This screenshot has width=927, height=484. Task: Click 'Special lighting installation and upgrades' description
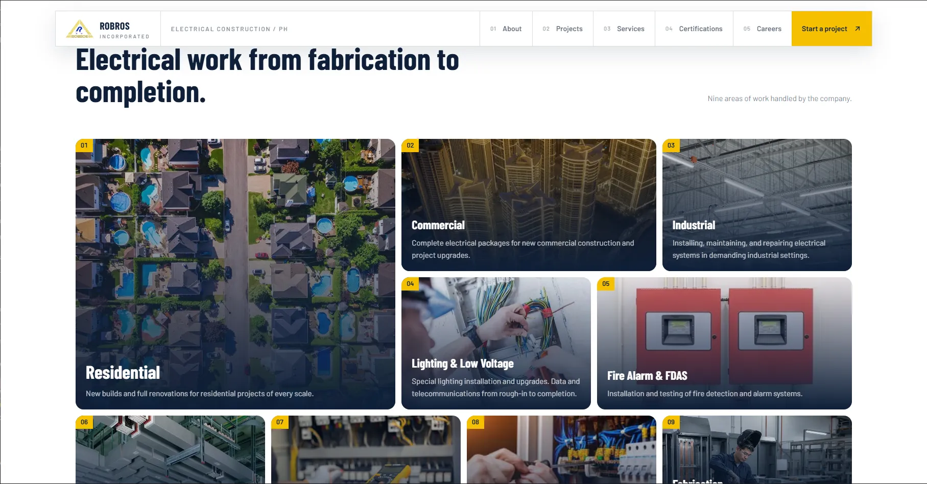(x=495, y=388)
